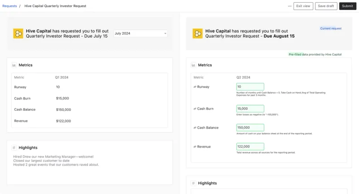Click the link icon next to Runway field
Screen dimensions: 359x194
[195, 87]
